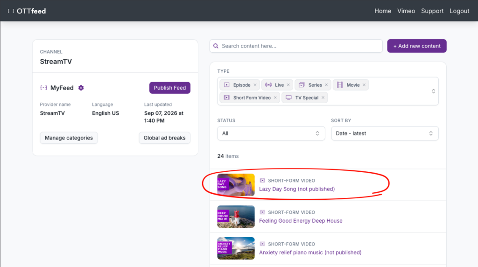
Task: Remove the Short Form Video filter
Action: pos(275,98)
